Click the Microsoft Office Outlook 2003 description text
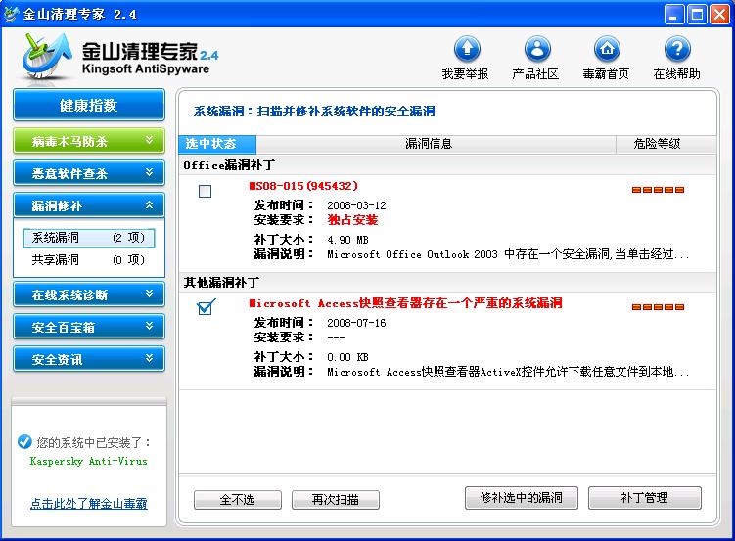This screenshot has width=735, height=541. pos(508,254)
